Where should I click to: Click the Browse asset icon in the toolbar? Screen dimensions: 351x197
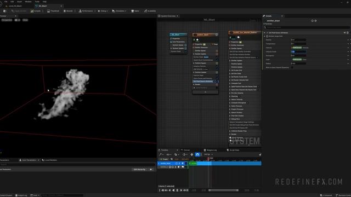(x=5, y=11)
